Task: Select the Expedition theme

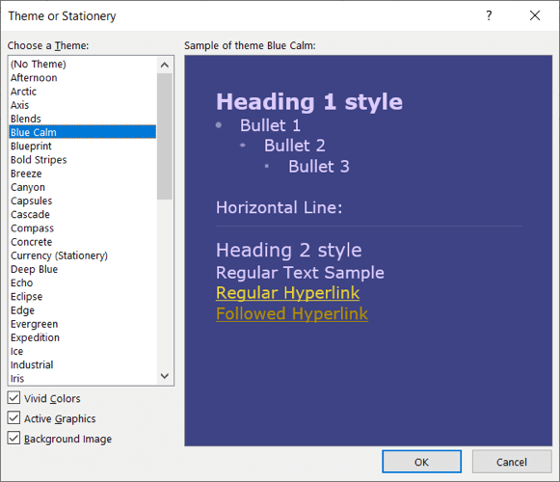Action: pos(83,337)
